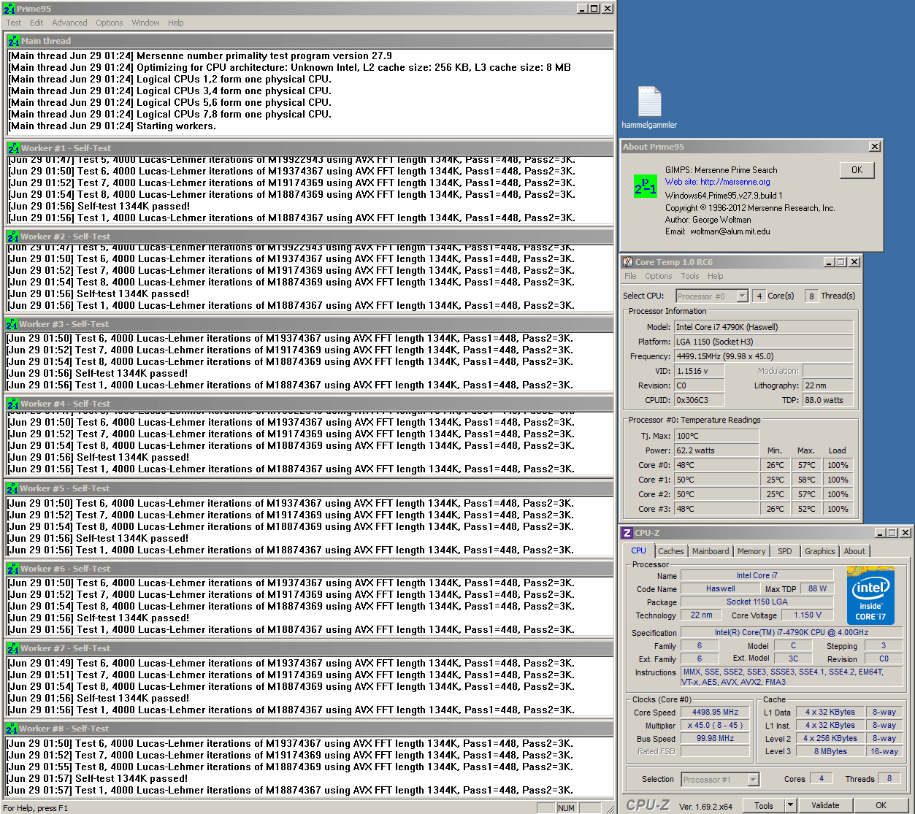Click the Worker #8 Self-Test window icon
This screenshot has width=915, height=814.
pyautogui.click(x=12, y=729)
